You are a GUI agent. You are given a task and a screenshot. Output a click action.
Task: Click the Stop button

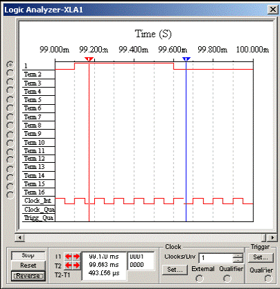(x=28, y=255)
